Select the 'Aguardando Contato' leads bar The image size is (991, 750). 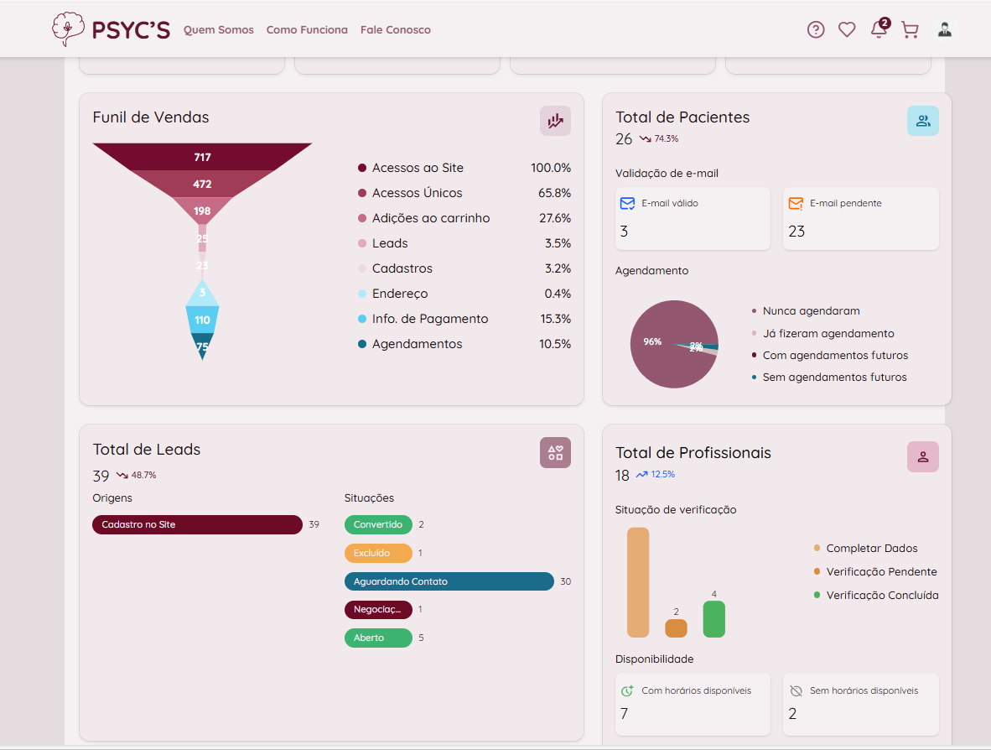(x=449, y=581)
